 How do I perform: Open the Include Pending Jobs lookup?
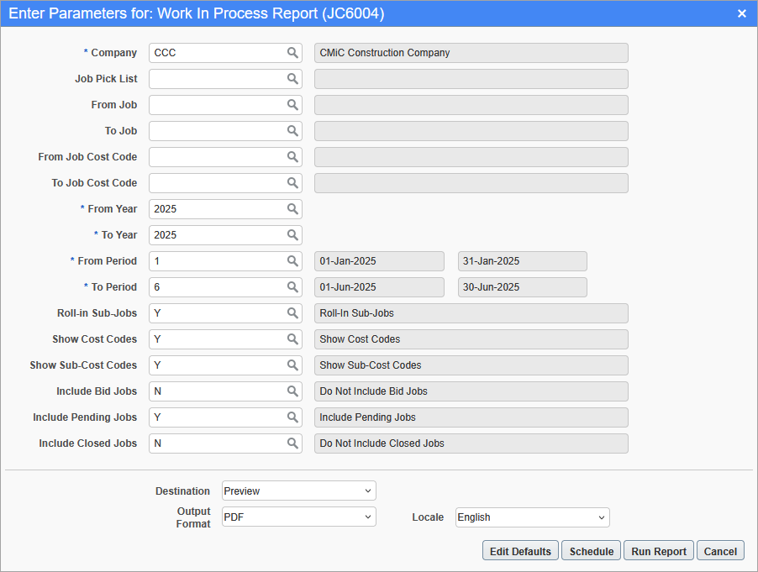293,417
